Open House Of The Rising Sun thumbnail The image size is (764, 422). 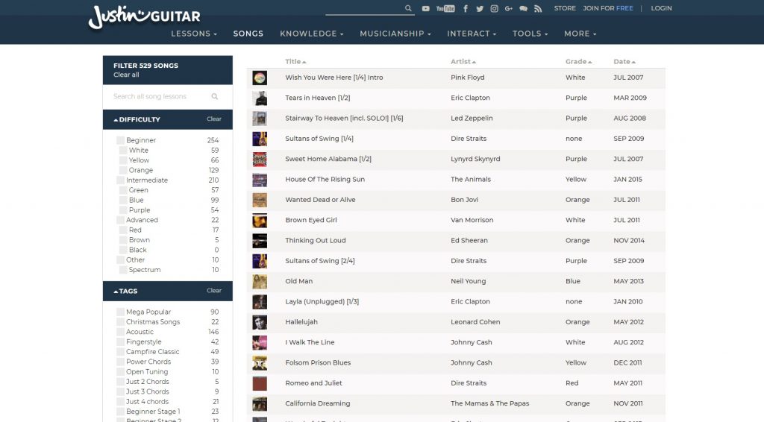pos(260,180)
